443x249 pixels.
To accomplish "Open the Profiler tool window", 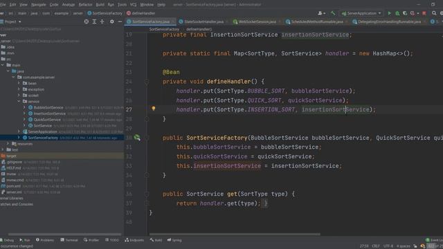I will (91, 240).
